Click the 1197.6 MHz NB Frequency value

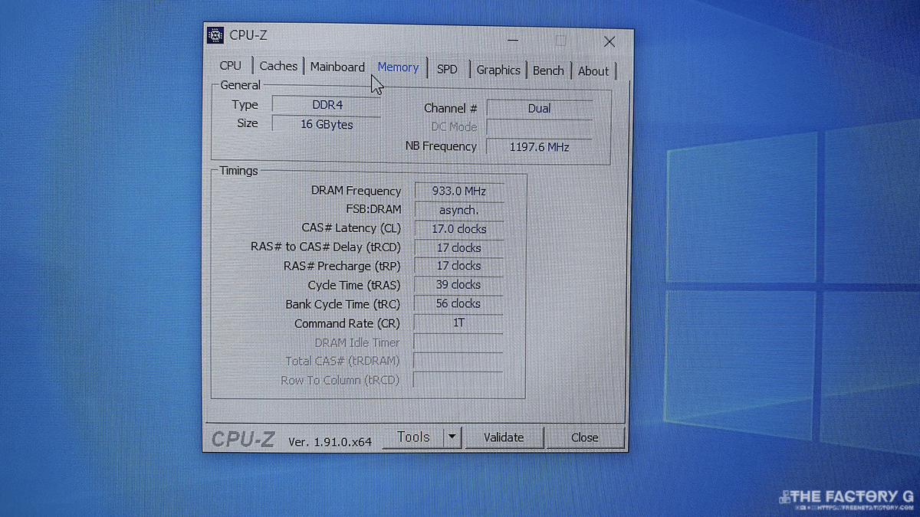click(539, 147)
